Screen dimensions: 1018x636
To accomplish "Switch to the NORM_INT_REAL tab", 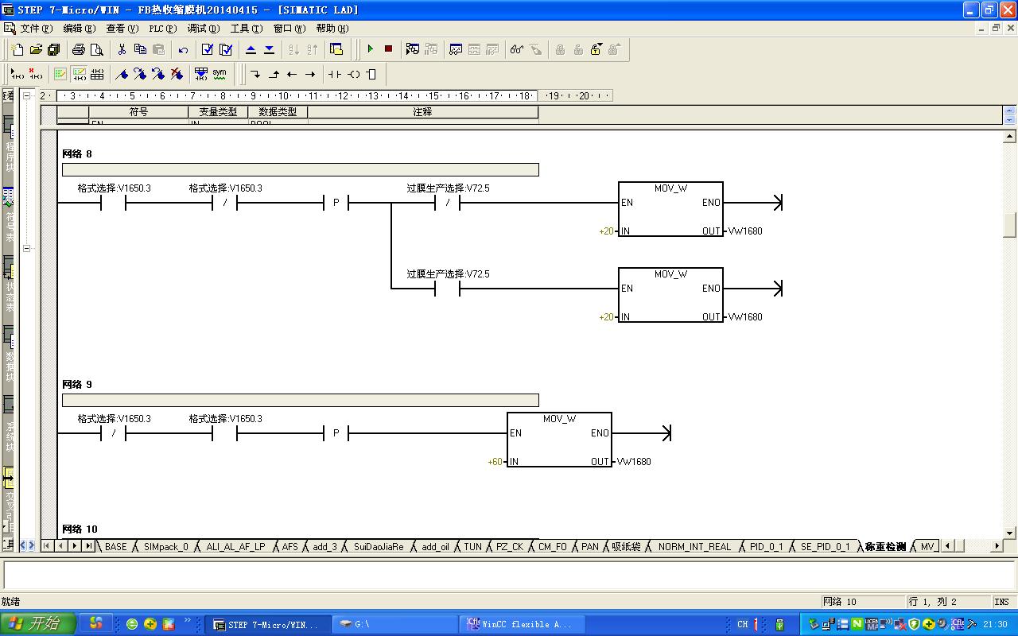I will pos(694,547).
